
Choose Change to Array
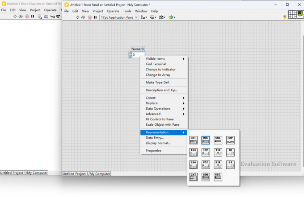(164, 75)
